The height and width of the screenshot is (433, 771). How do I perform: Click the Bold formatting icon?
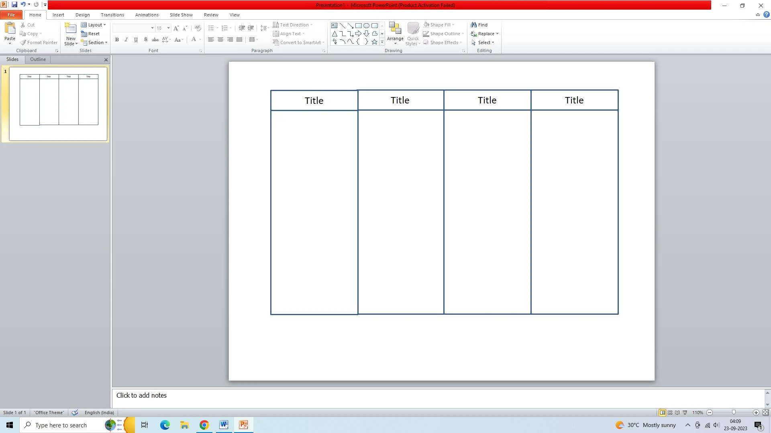tap(116, 40)
